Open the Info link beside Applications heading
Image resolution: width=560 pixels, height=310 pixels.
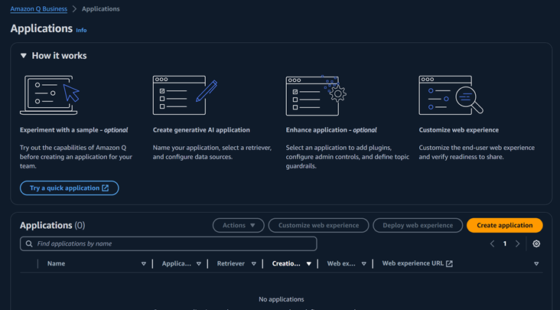(81, 31)
